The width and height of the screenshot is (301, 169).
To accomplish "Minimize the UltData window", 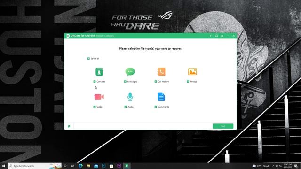I will (x=228, y=36).
